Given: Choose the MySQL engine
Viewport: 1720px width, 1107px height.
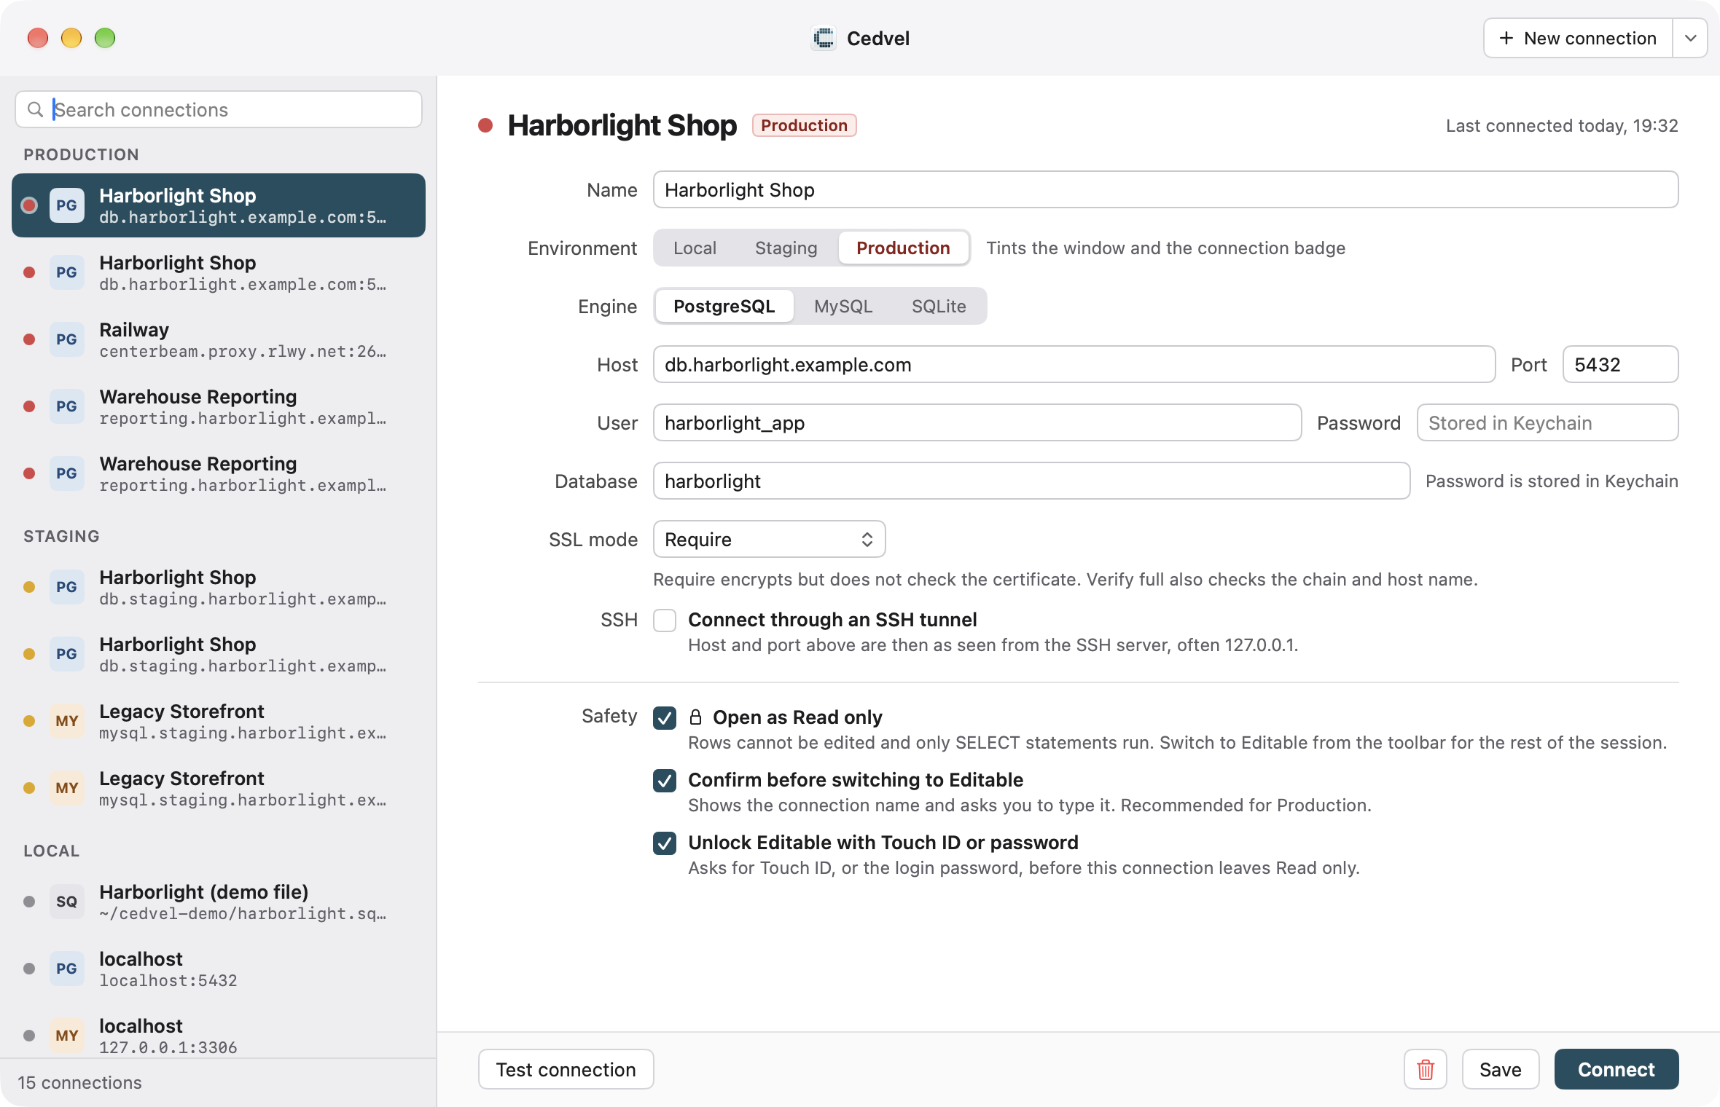Looking at the screenshot, I should click(x=843, y=306).
